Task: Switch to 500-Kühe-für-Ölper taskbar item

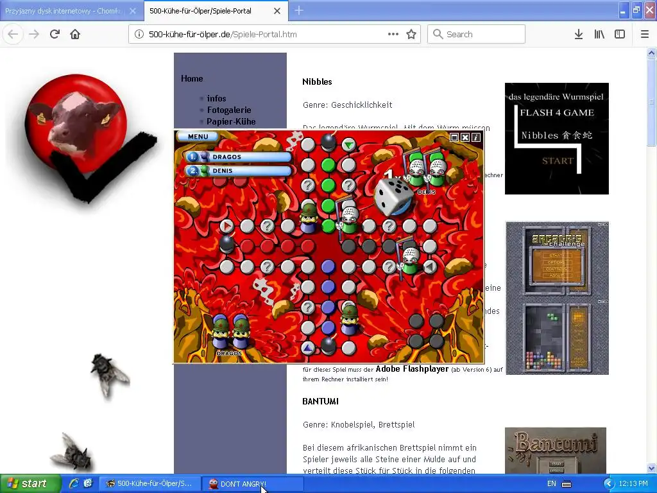Action: [149, 484]
